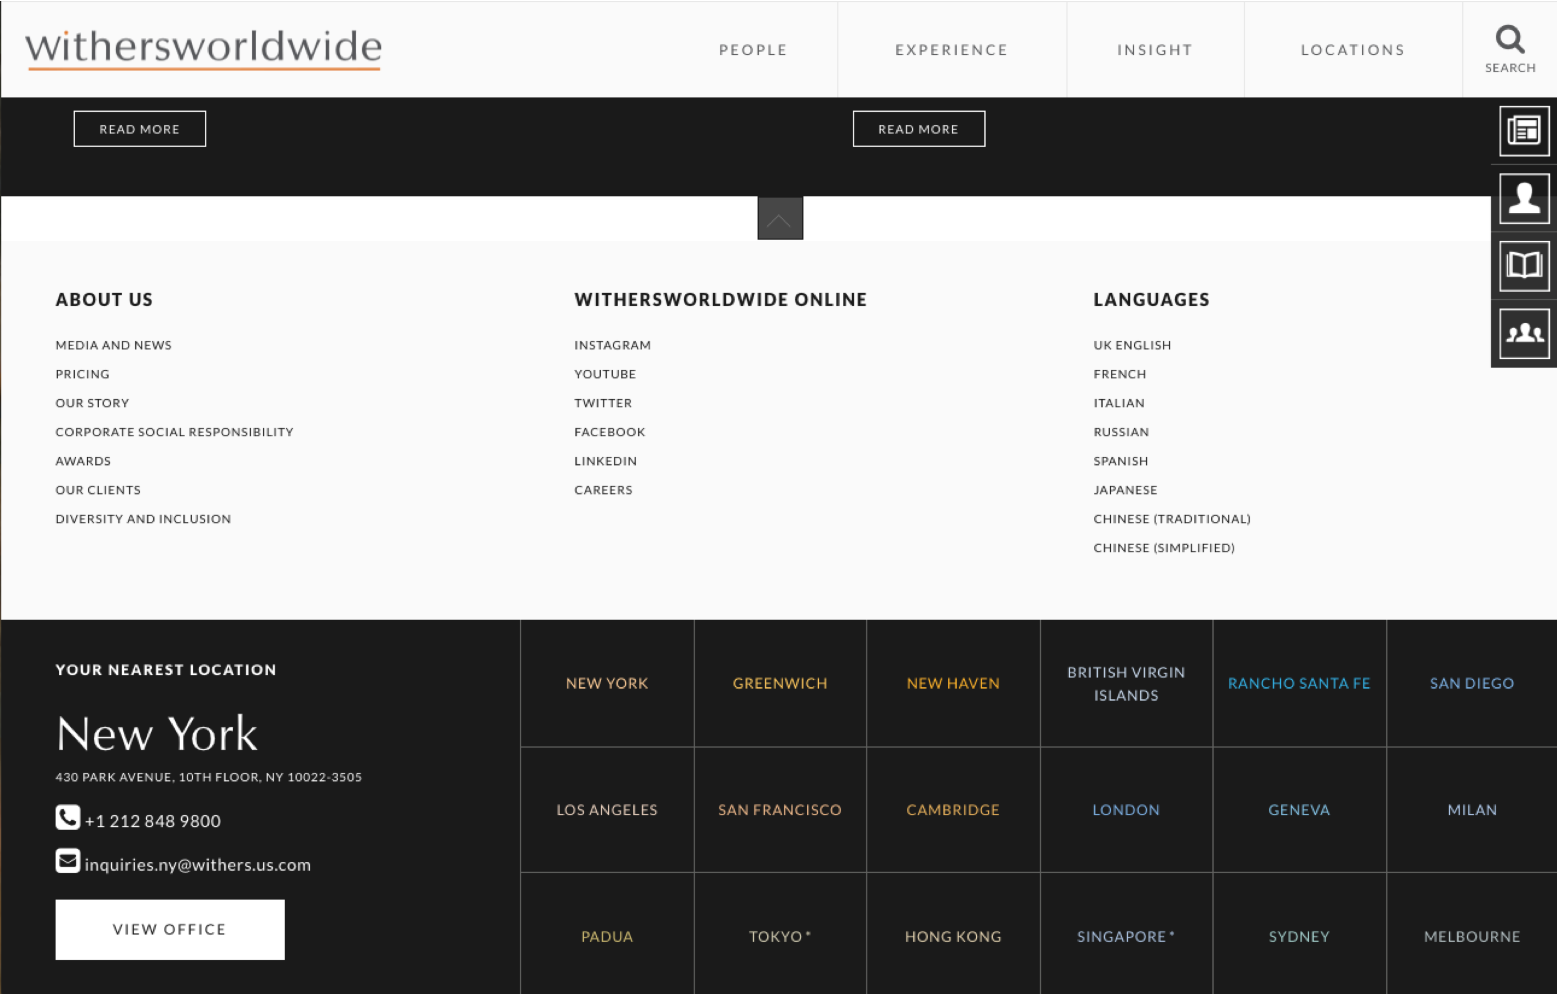Visit the LinkedIn link
Viewport: 1557px width, 994px height.
click(606, 461)
